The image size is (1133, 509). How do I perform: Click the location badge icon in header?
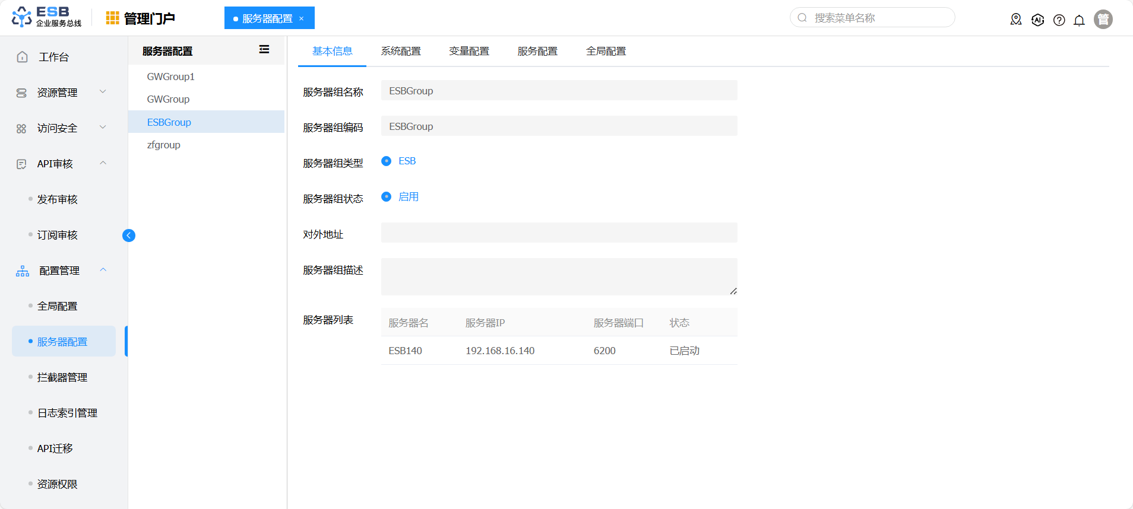click(1016, 20)
